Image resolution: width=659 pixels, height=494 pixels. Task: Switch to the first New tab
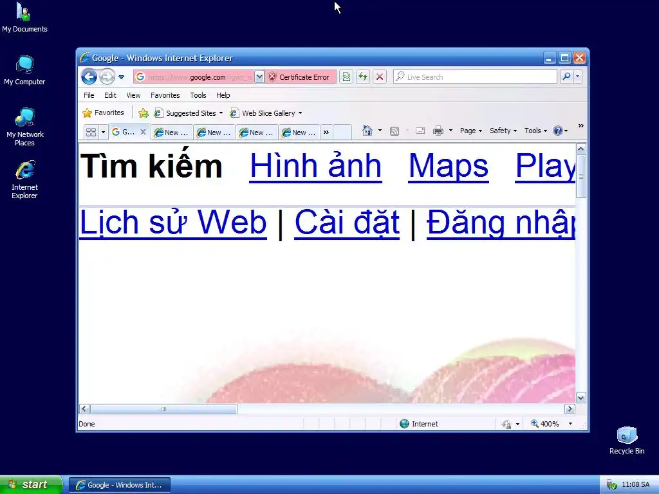172,133
